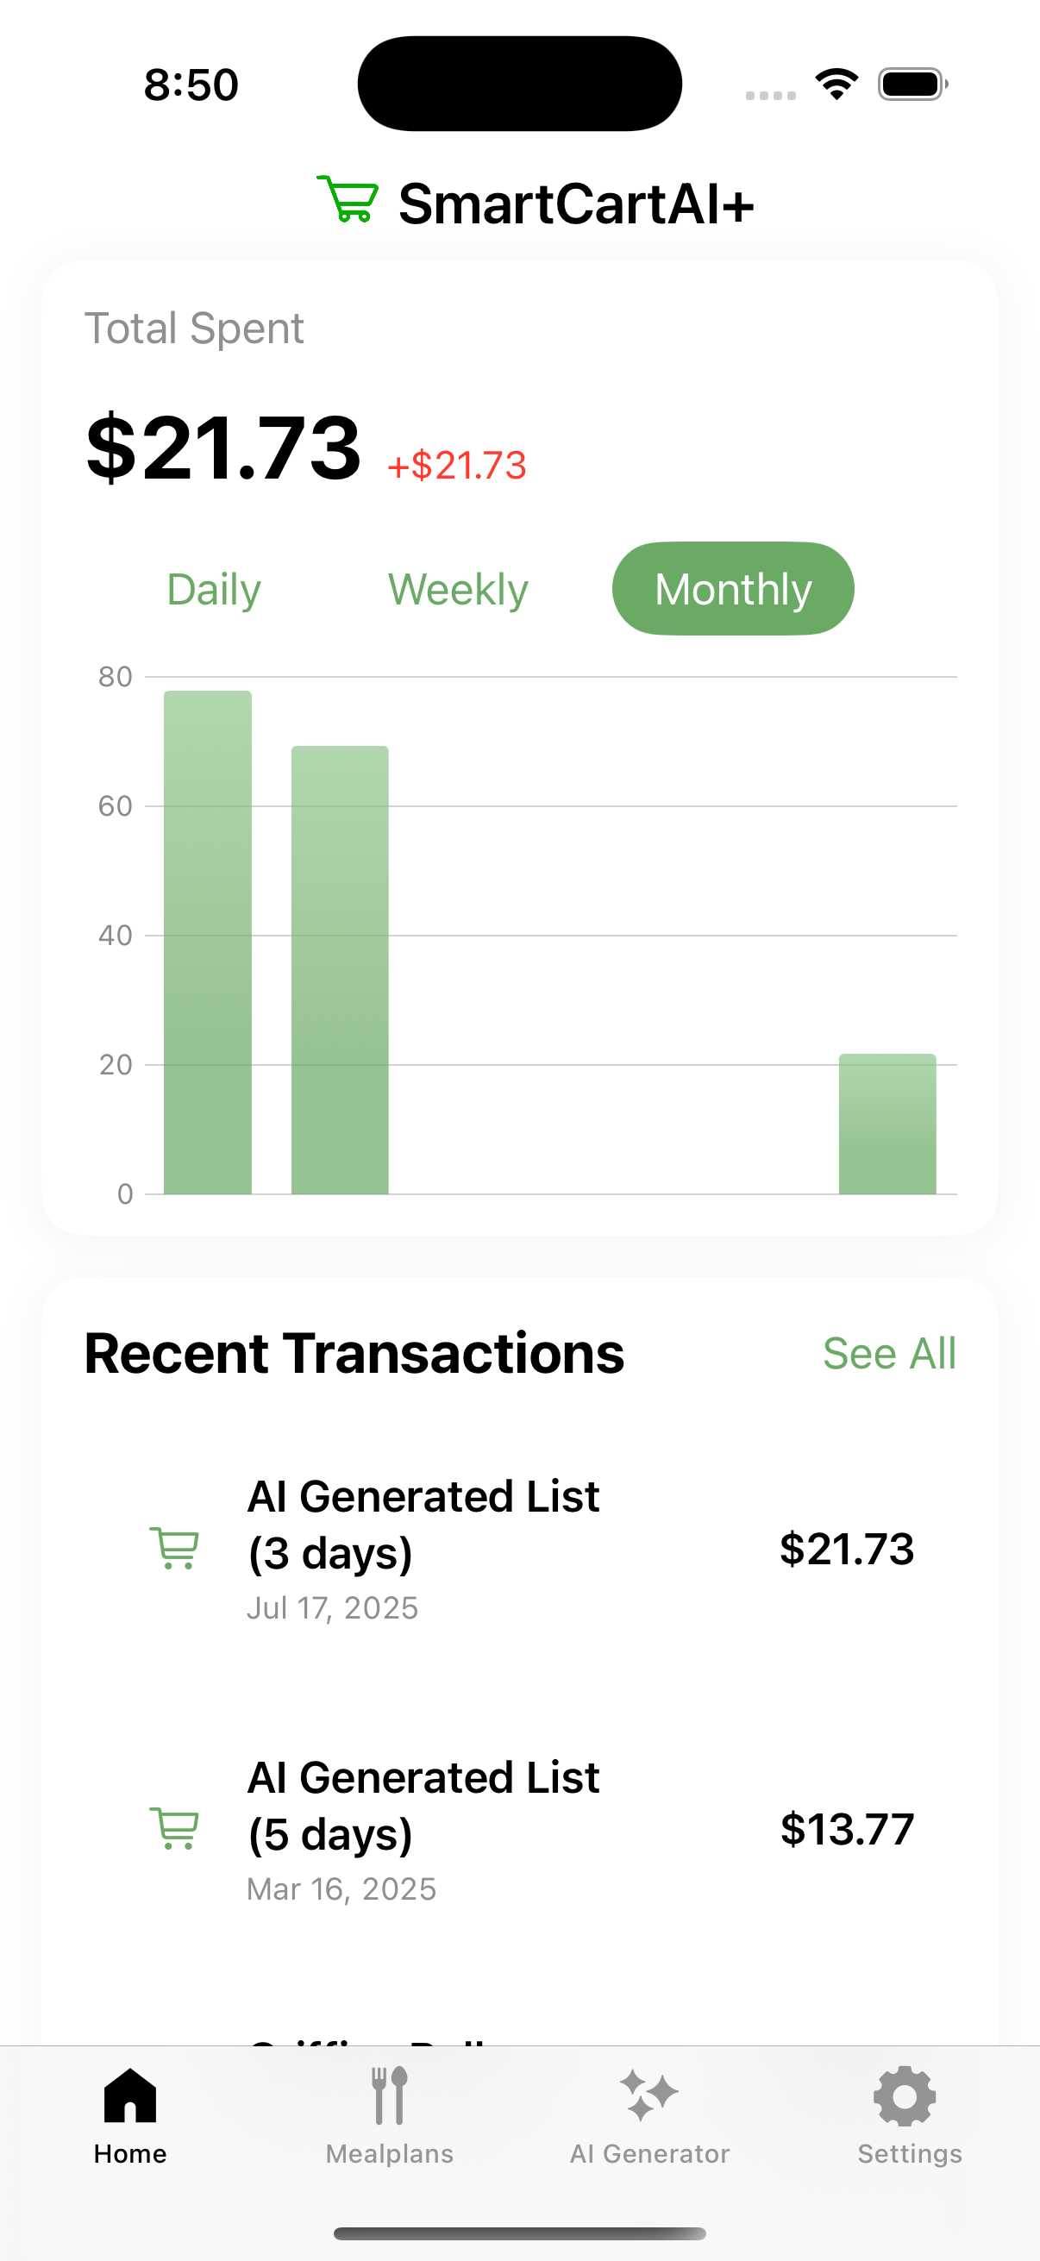
Task: Tap the green SmartCartAI+ cart logo
Action: 348,200
